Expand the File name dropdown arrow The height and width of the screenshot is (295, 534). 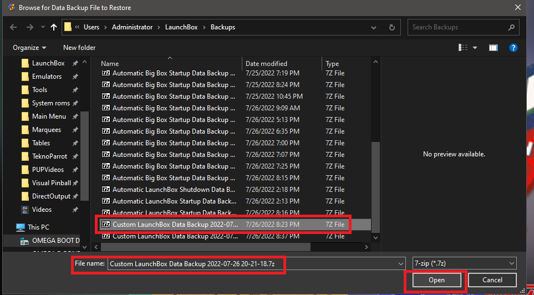[x=400, y=263]
